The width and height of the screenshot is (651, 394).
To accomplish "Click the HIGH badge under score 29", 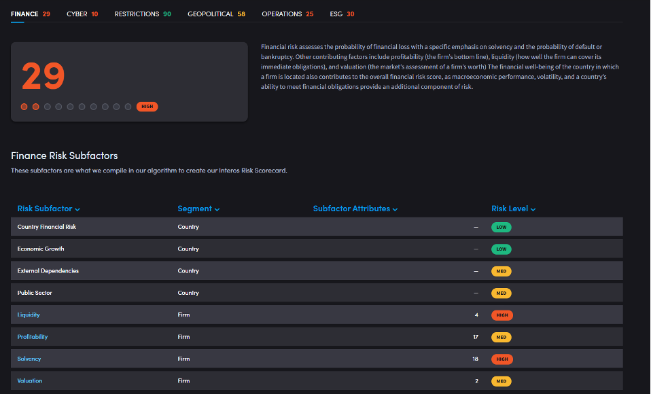I will (147, 107).
